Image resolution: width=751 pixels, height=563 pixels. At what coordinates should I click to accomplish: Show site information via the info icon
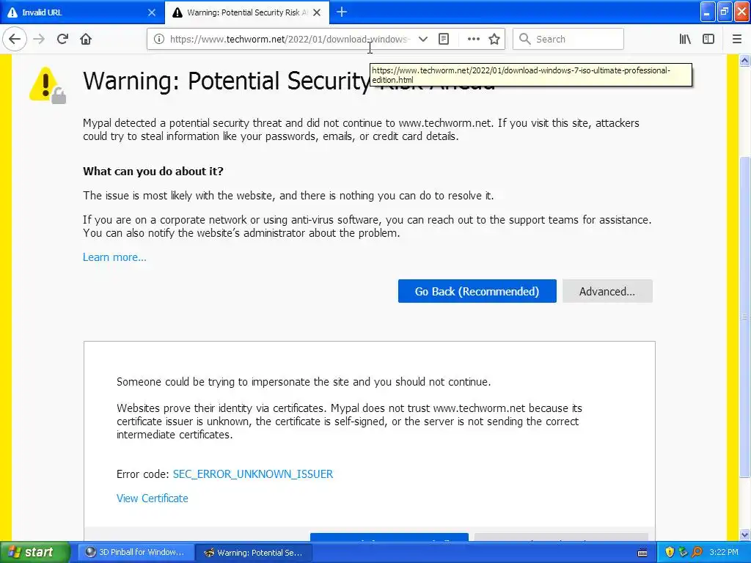pyautogui.click(x=158, y=39)
